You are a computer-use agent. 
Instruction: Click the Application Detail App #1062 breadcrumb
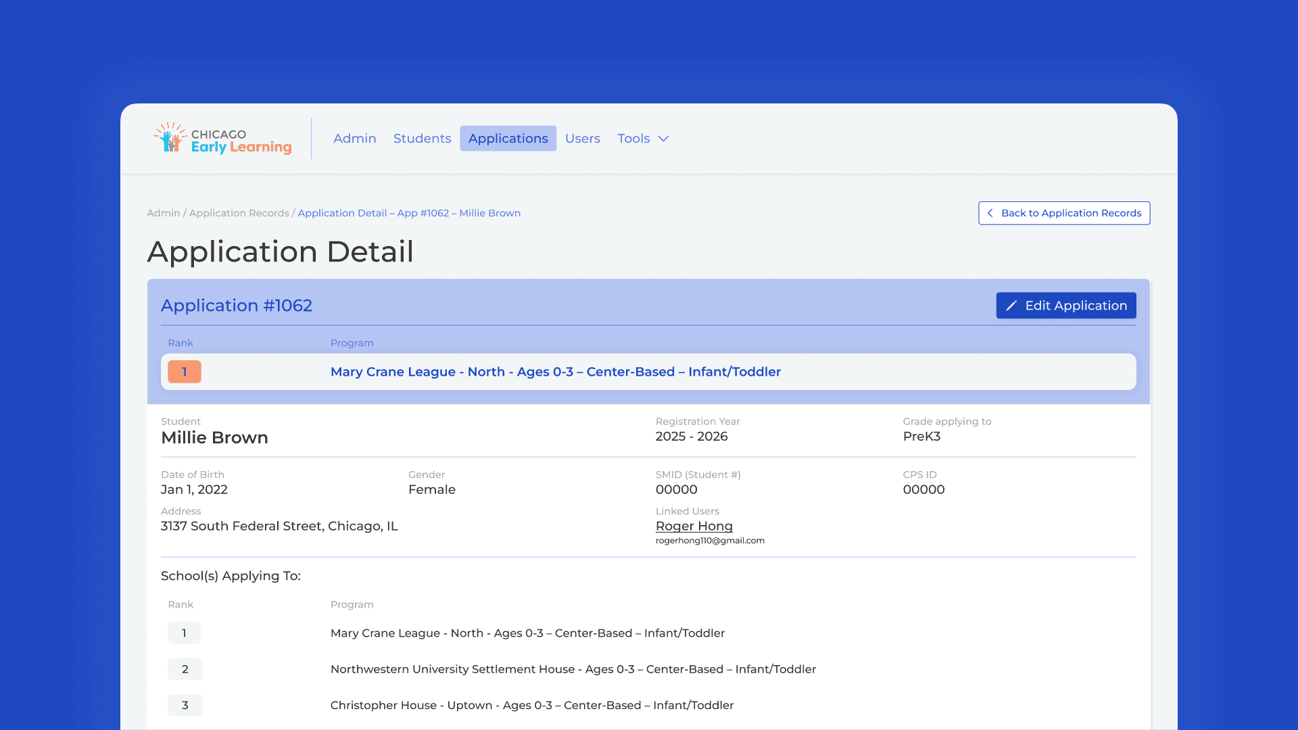409,213
